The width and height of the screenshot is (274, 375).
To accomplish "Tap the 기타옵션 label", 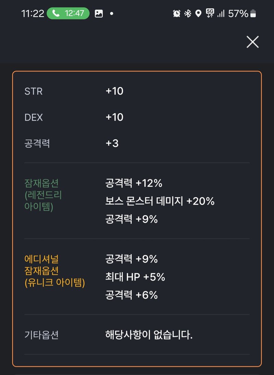I will [41, 335].
